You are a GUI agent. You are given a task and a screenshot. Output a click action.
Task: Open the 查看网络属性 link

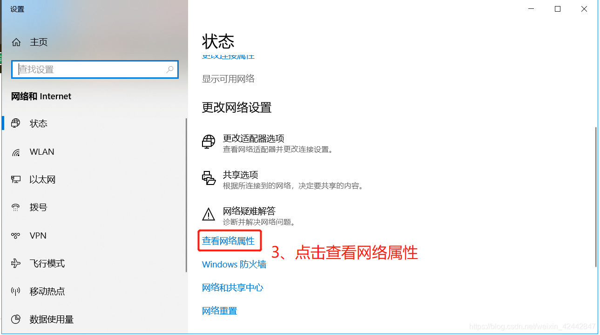click(x=229, y=241)
